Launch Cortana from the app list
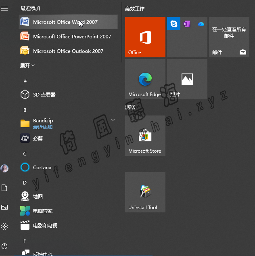The width and height of the screenshot is (255, 256). point(68,167)
